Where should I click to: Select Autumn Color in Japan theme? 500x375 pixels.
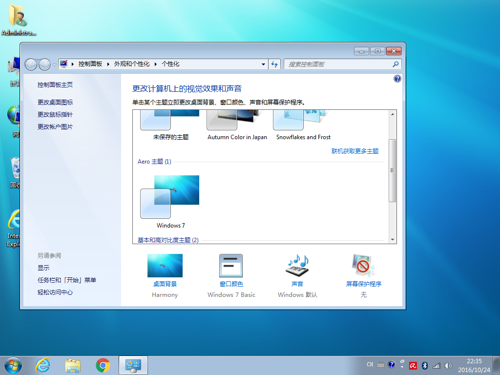click(237, 125)
